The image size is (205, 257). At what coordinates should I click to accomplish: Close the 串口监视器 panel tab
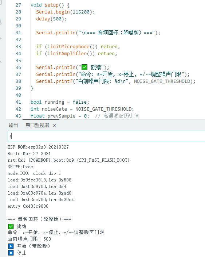click(54, 126)
